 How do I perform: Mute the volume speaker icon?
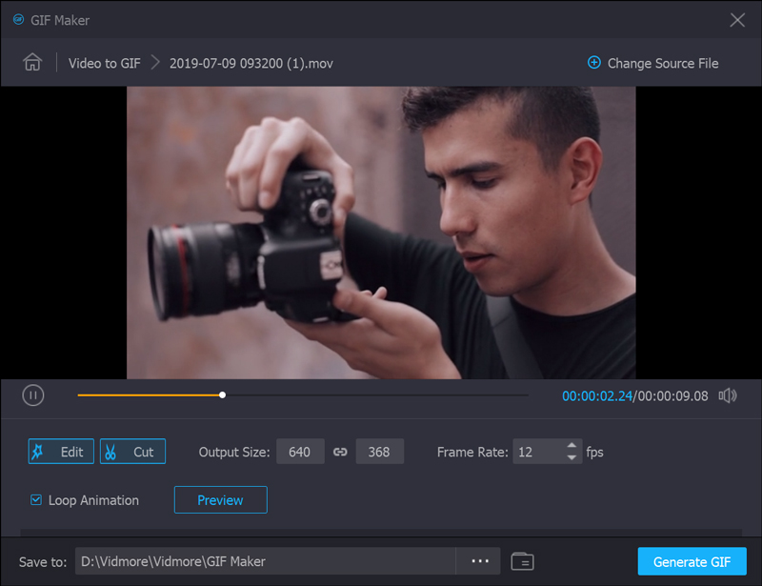click(728, 395)
